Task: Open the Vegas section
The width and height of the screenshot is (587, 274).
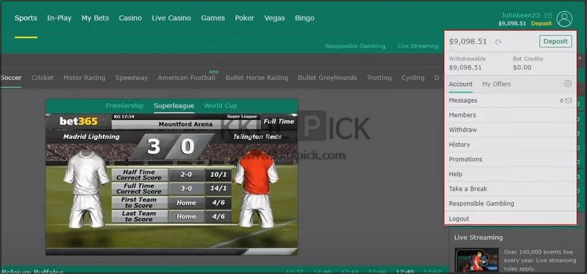Action: point(274,18)
